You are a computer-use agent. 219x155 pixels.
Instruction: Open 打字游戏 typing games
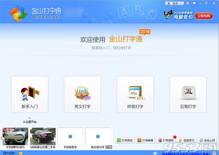point(166,140)
